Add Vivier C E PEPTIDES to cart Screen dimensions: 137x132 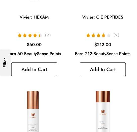[x=103, y=69]
